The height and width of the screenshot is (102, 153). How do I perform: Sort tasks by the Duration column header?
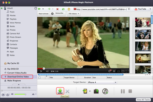coord(85,77)
